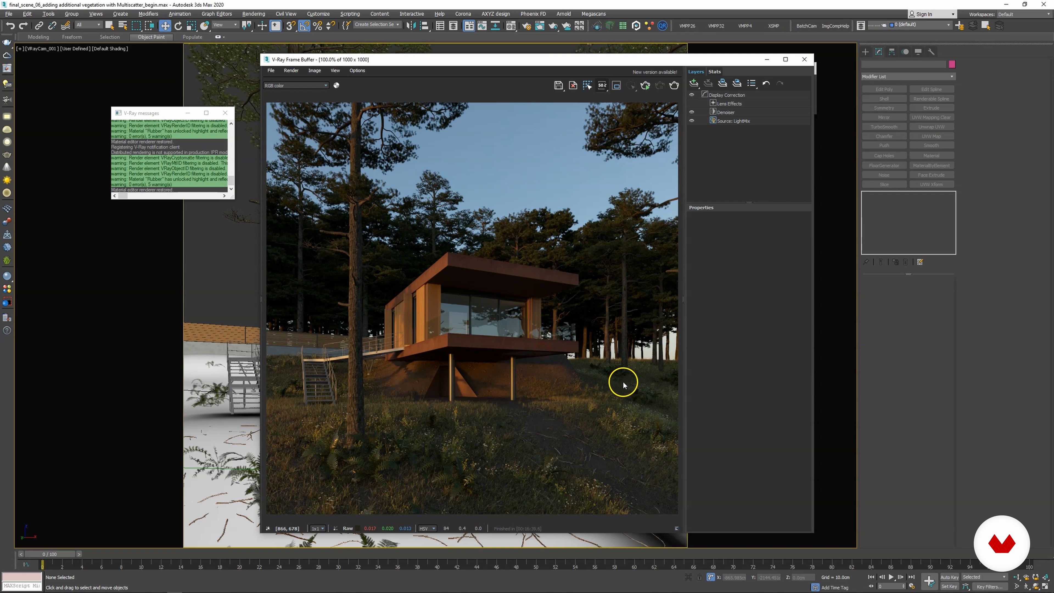Start interactive rendering with the green-arrow teapot

[645, 85]
